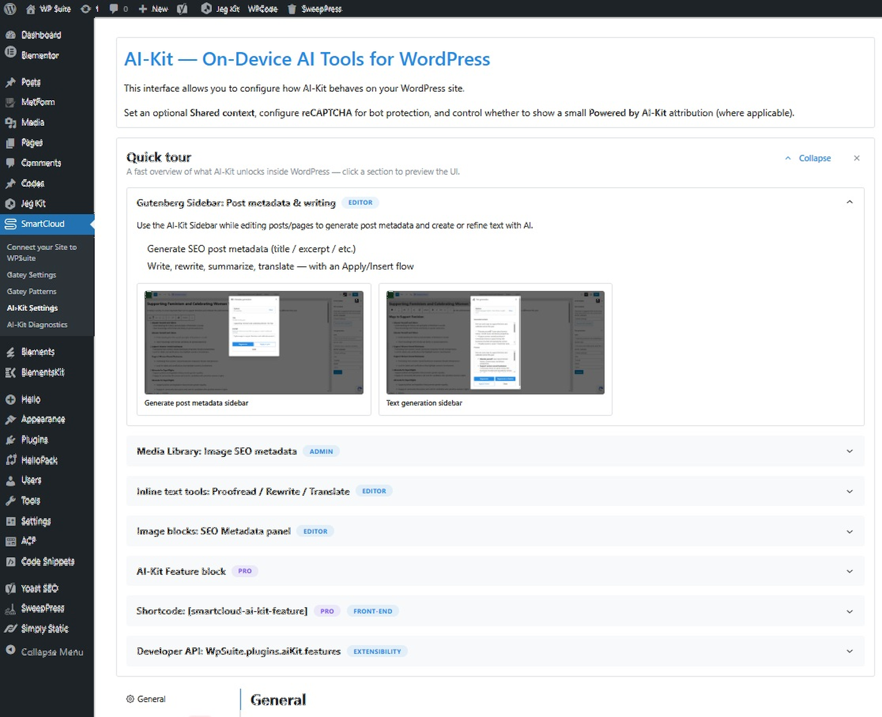Open the Elements menu link

tap(38, 352)
